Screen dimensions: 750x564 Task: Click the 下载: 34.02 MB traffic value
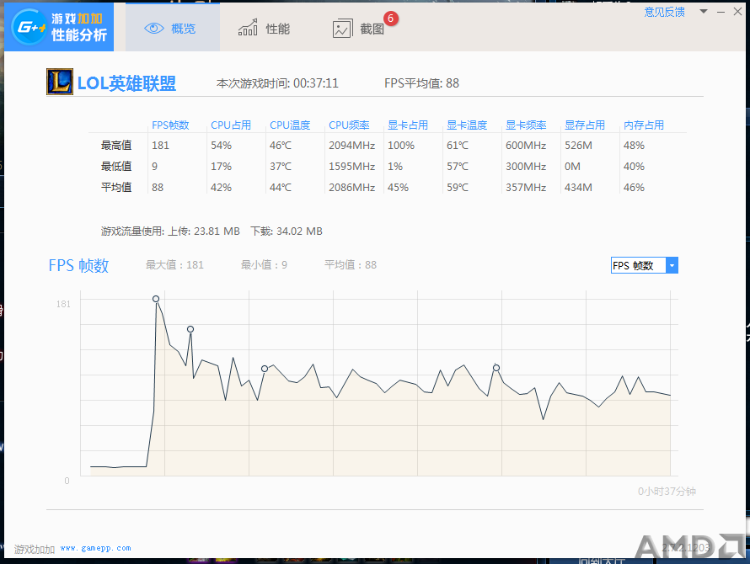tap(287, 231)
